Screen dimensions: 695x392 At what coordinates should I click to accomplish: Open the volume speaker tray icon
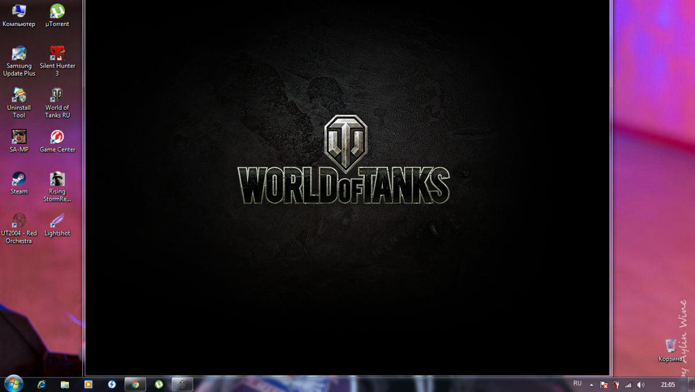[x=641, y=384]
